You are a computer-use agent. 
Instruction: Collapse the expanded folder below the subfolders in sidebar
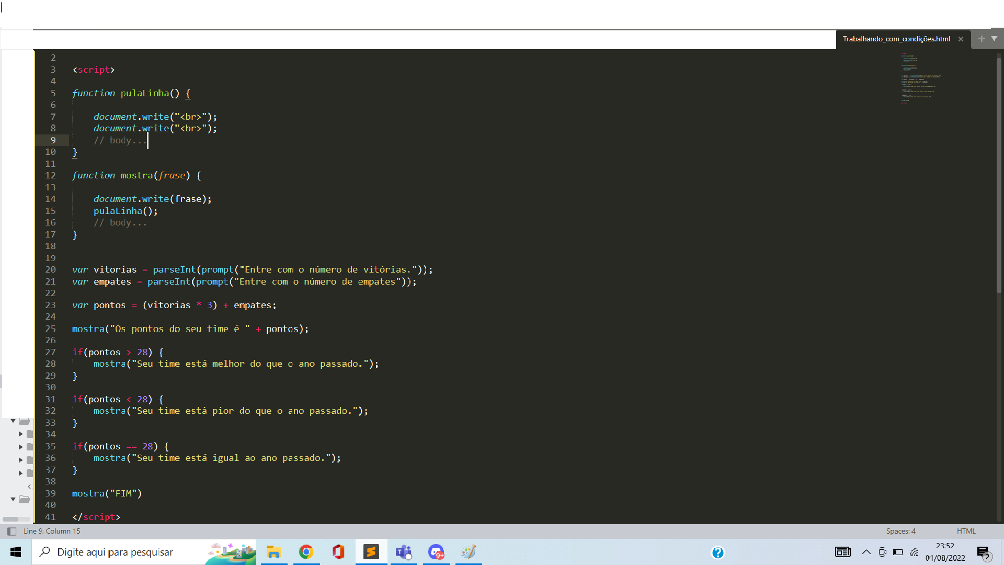[x=13, y=499]
